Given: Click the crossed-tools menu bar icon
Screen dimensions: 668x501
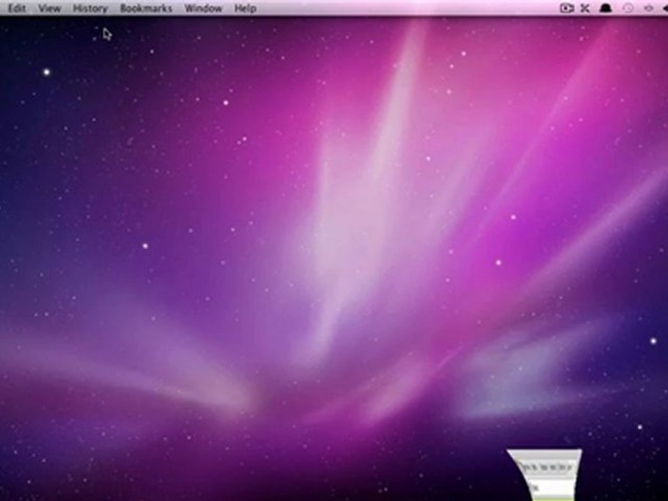Looking at the screenshot, I should (x=585, y=8).
